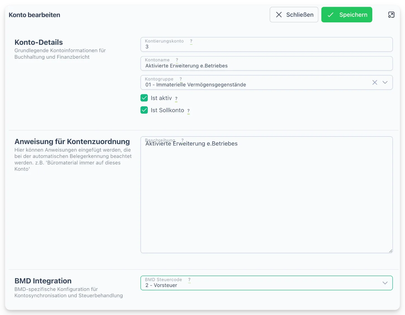Click into the Kontierungskonto input field
The image size is (405, 315).
click(267, 44)
